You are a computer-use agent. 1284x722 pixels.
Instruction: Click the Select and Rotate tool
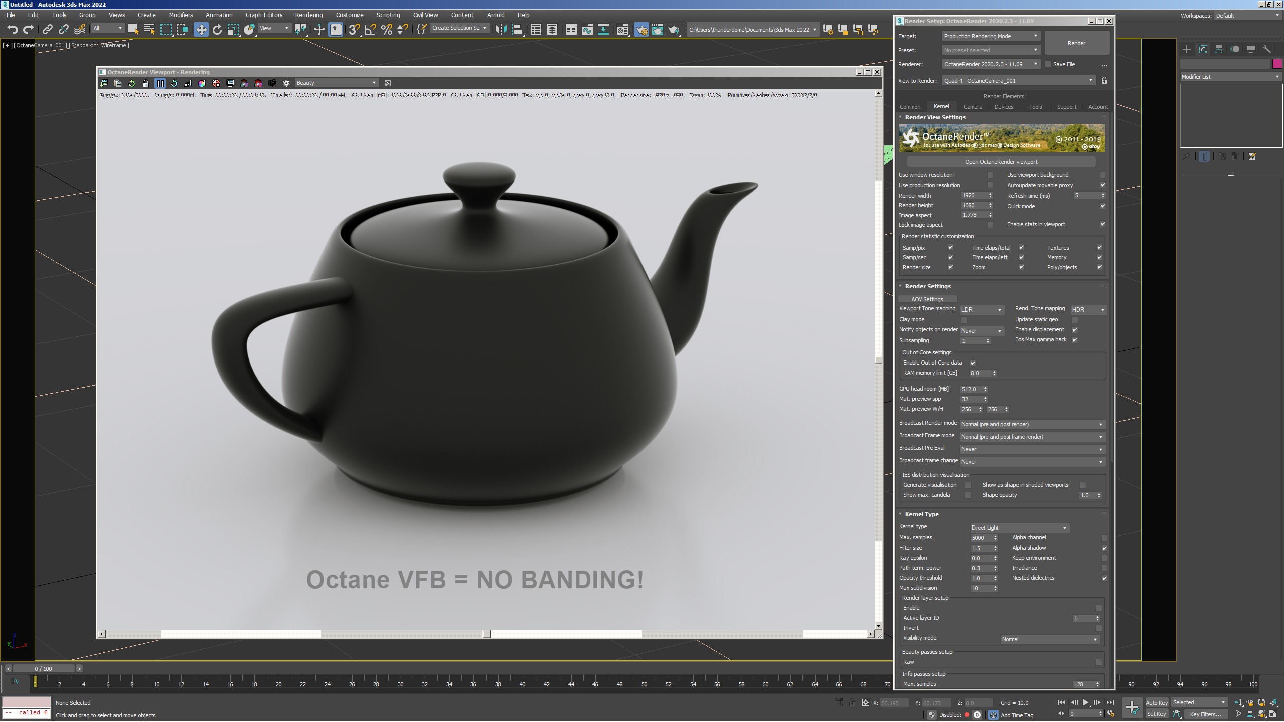coord(217,30)
